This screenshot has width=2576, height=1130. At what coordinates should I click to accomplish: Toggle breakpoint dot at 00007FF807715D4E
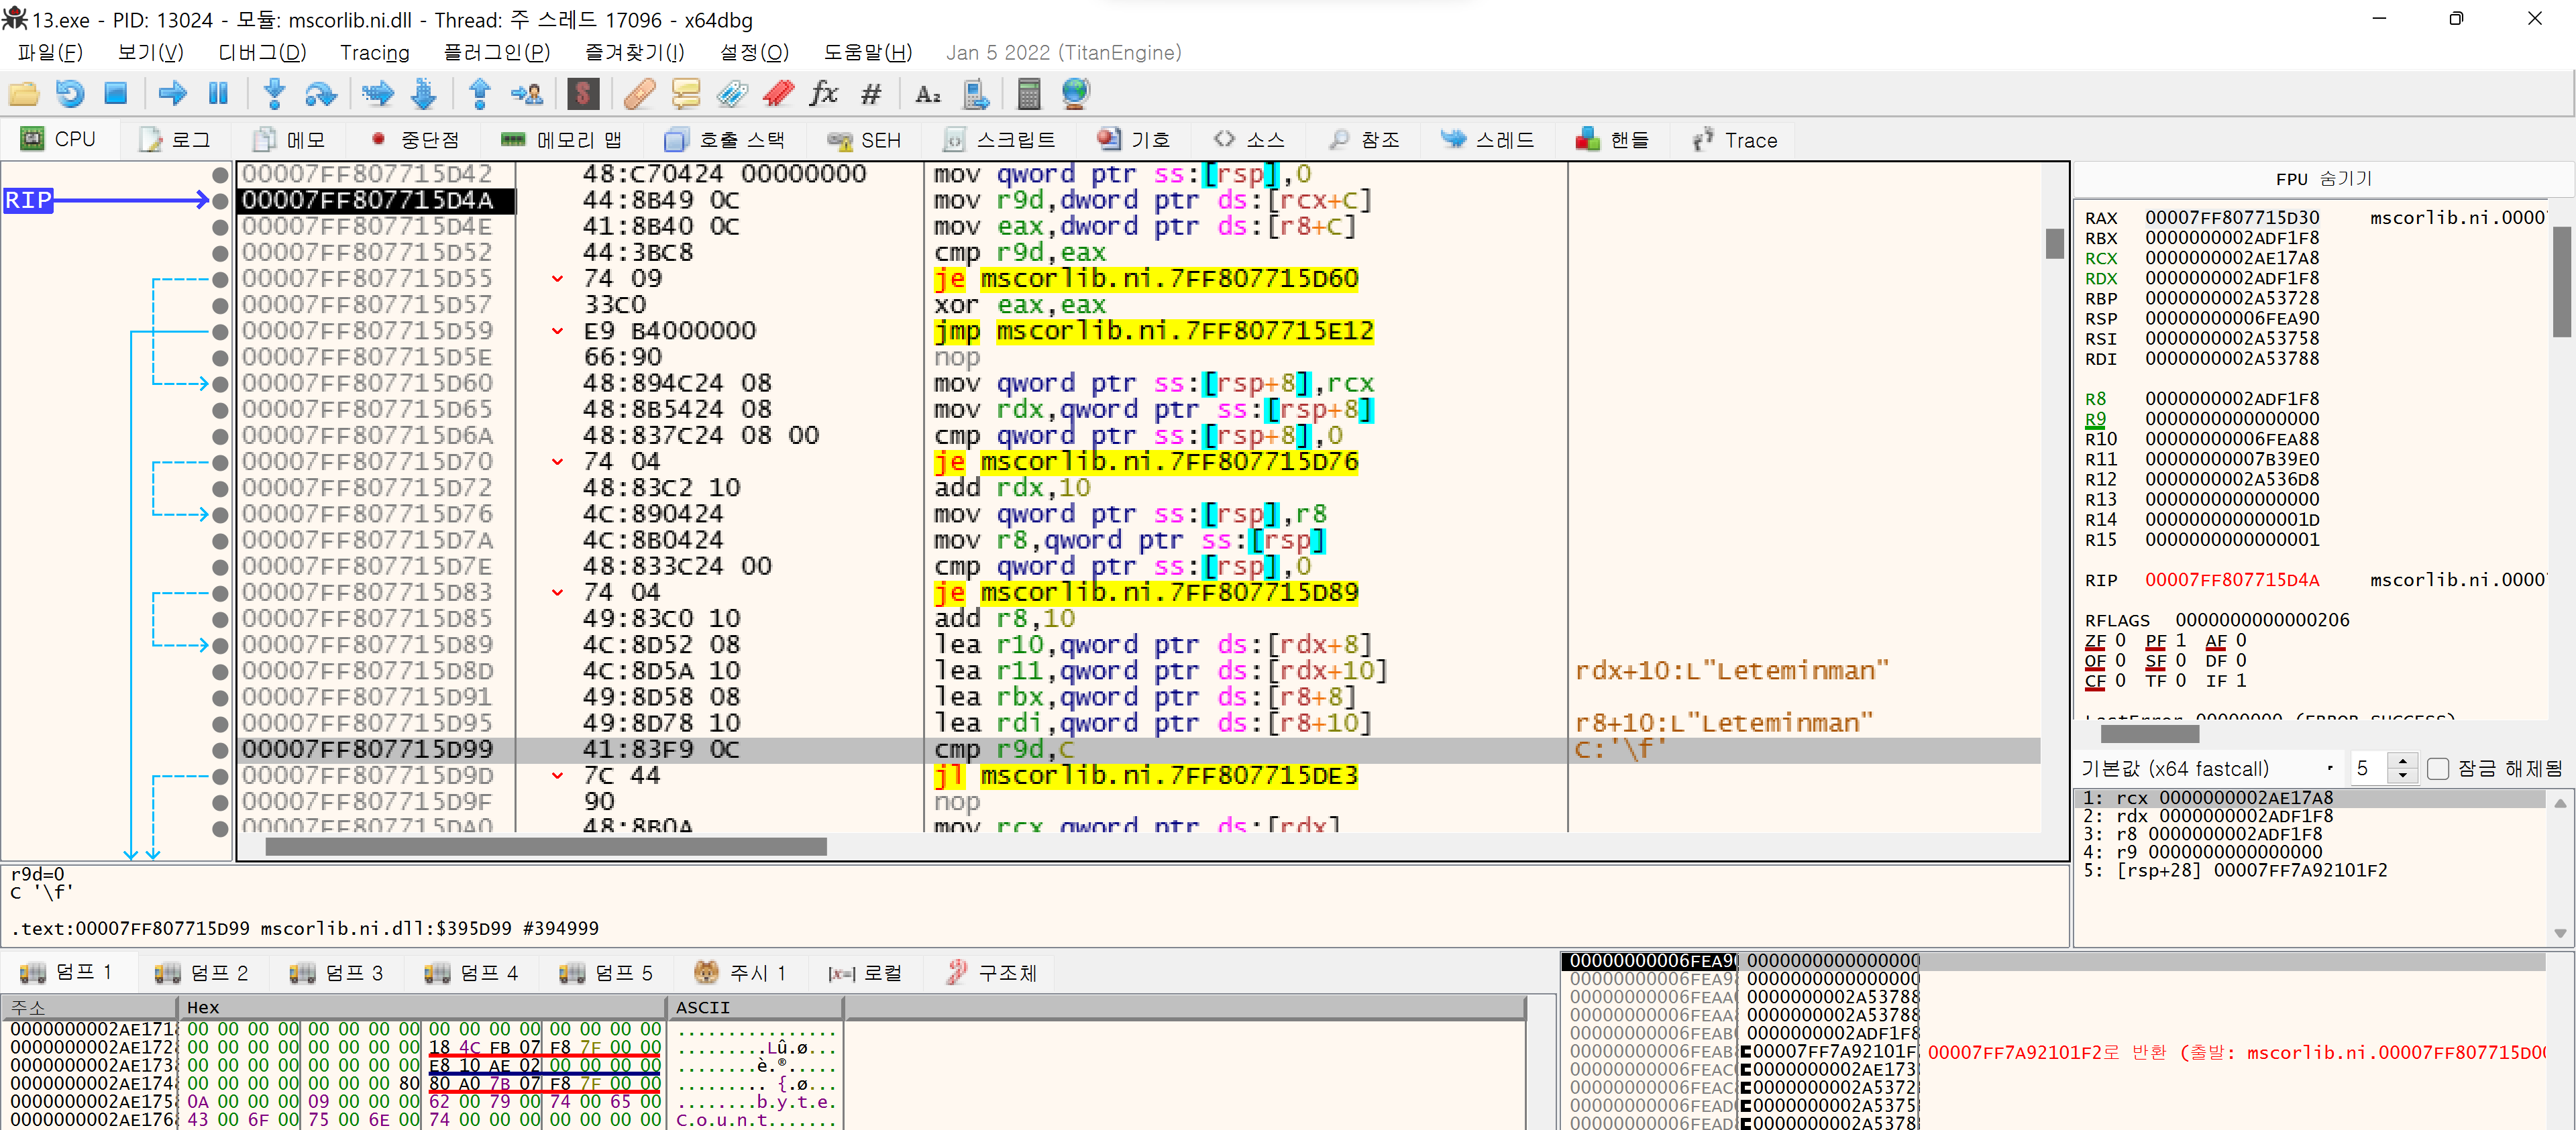tap(220, 227)
